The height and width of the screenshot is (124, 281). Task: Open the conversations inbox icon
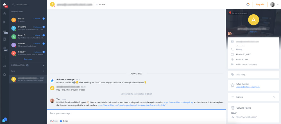[x=4, y=5]
